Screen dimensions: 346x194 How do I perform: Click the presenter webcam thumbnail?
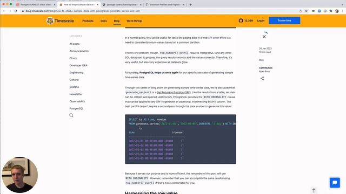(x=19, y=175)
